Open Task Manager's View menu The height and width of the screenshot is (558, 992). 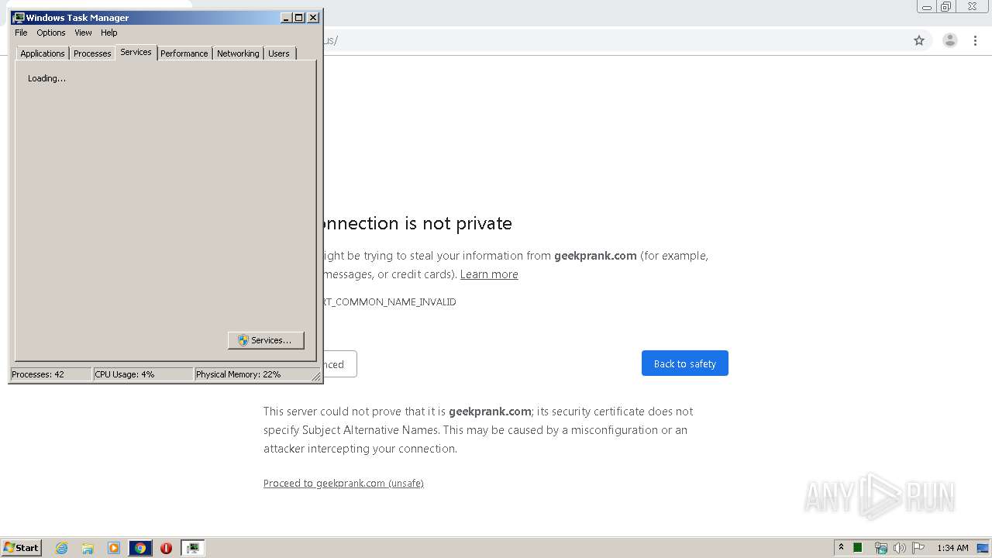pos(83,33)
